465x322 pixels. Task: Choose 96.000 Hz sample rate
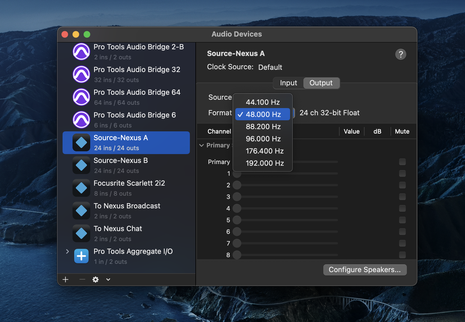(263, 139)
